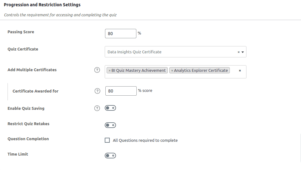Viewport: 301px width, 170px height.
Task: Enable the Quiz Saving toggle
Action: [x=110, y=108]
